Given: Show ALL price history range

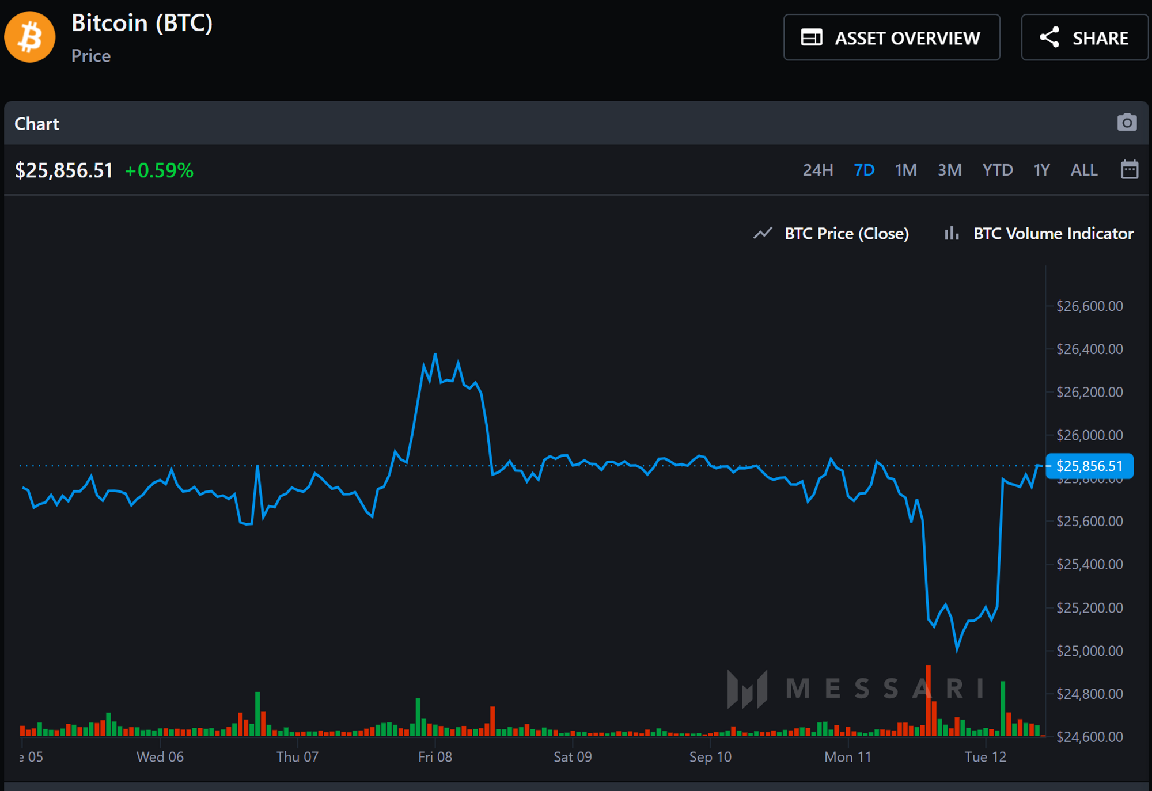Looking at the screenshot, I should (x=1083, y=170).
